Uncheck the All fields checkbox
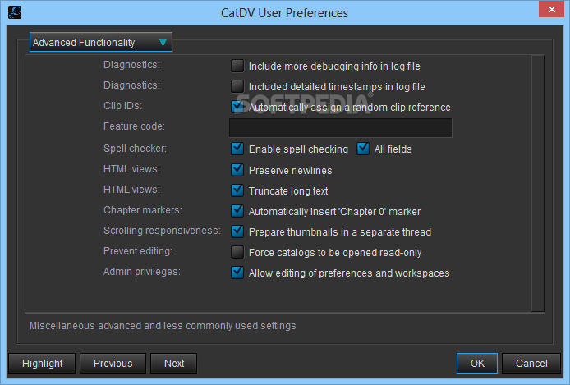 (363, 149)
